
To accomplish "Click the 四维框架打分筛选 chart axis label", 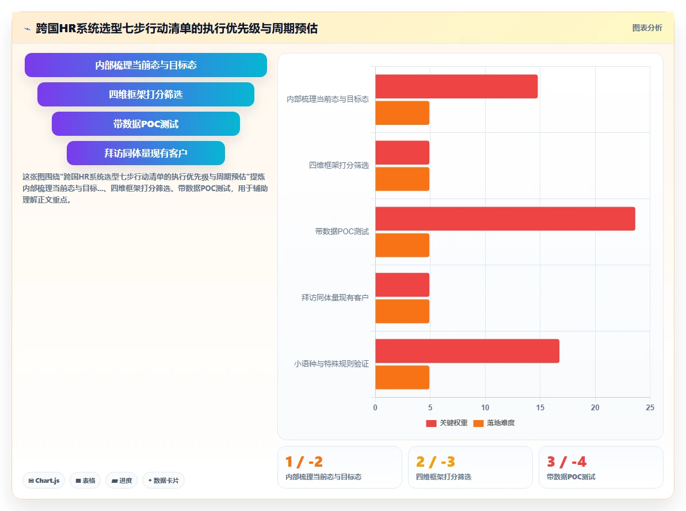I will (338, 165).
